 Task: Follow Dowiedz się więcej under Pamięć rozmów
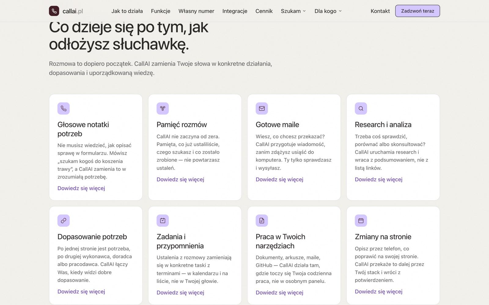click(x=180, y=179)
